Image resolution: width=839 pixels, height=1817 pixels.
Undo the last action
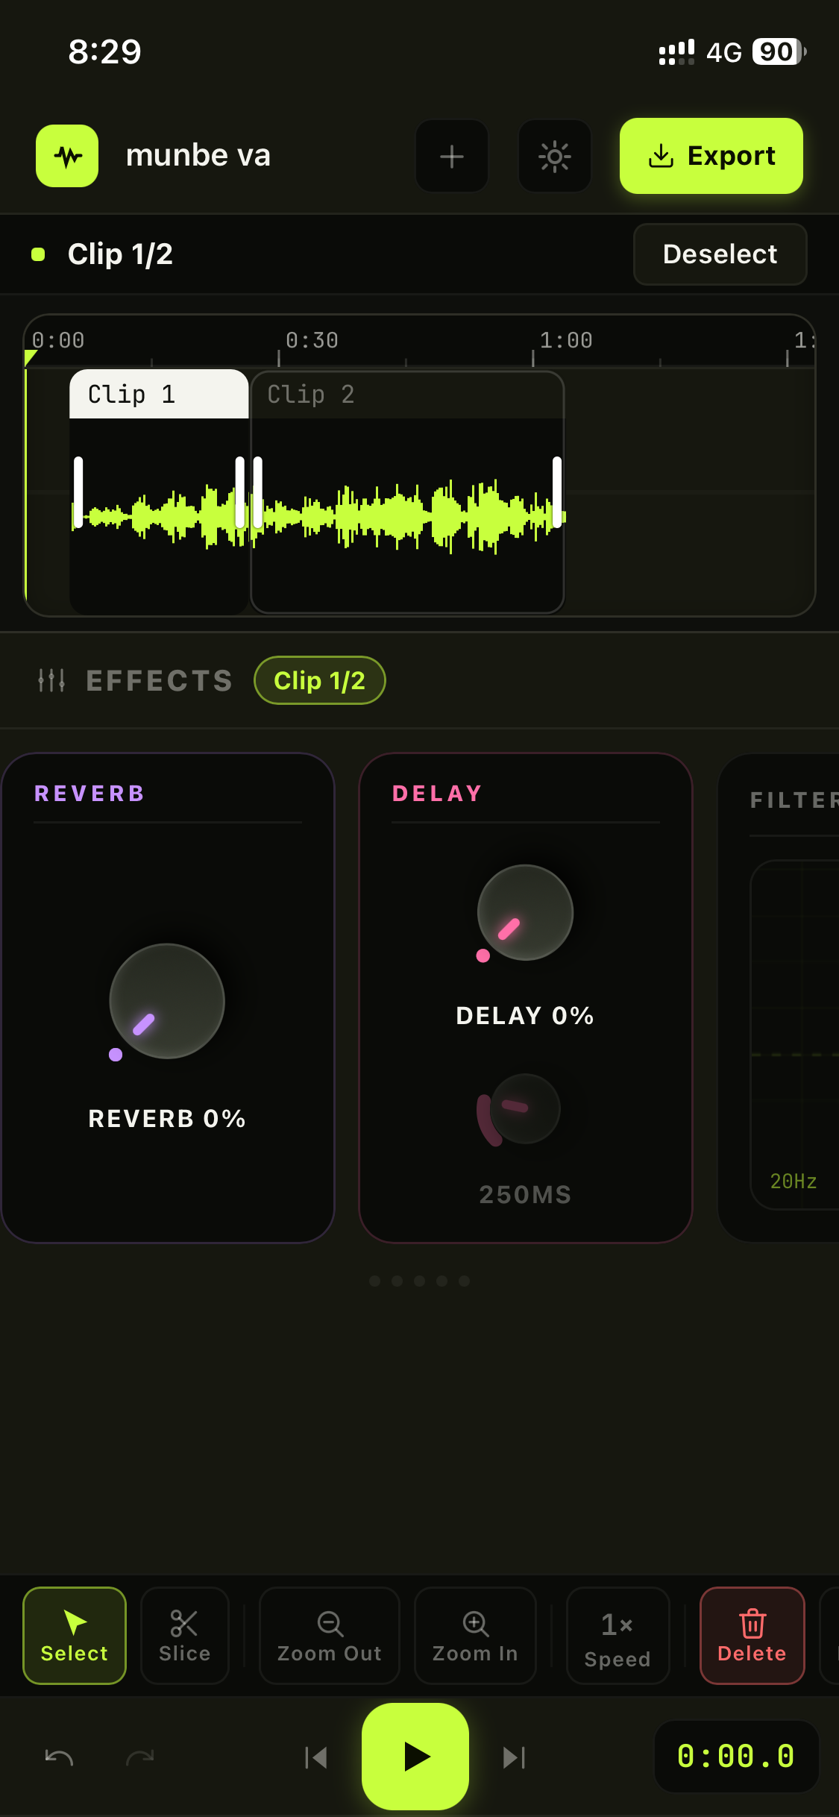coord(59,1757)
